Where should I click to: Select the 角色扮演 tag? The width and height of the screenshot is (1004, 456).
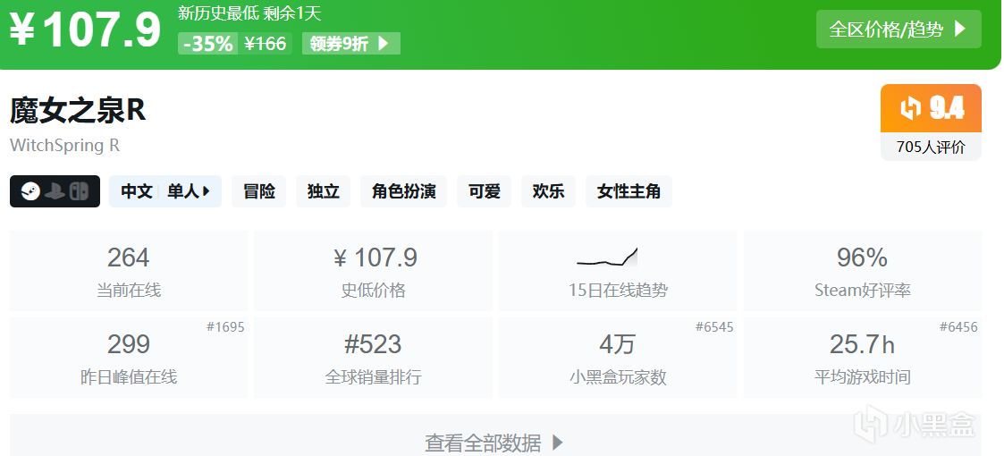point(404,191)
